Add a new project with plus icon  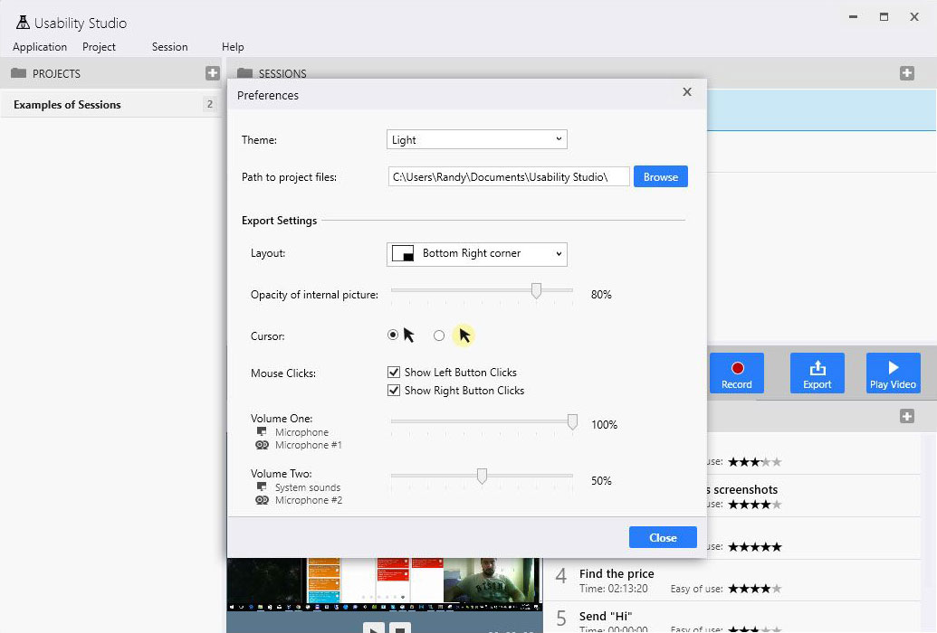pos(212,73)
